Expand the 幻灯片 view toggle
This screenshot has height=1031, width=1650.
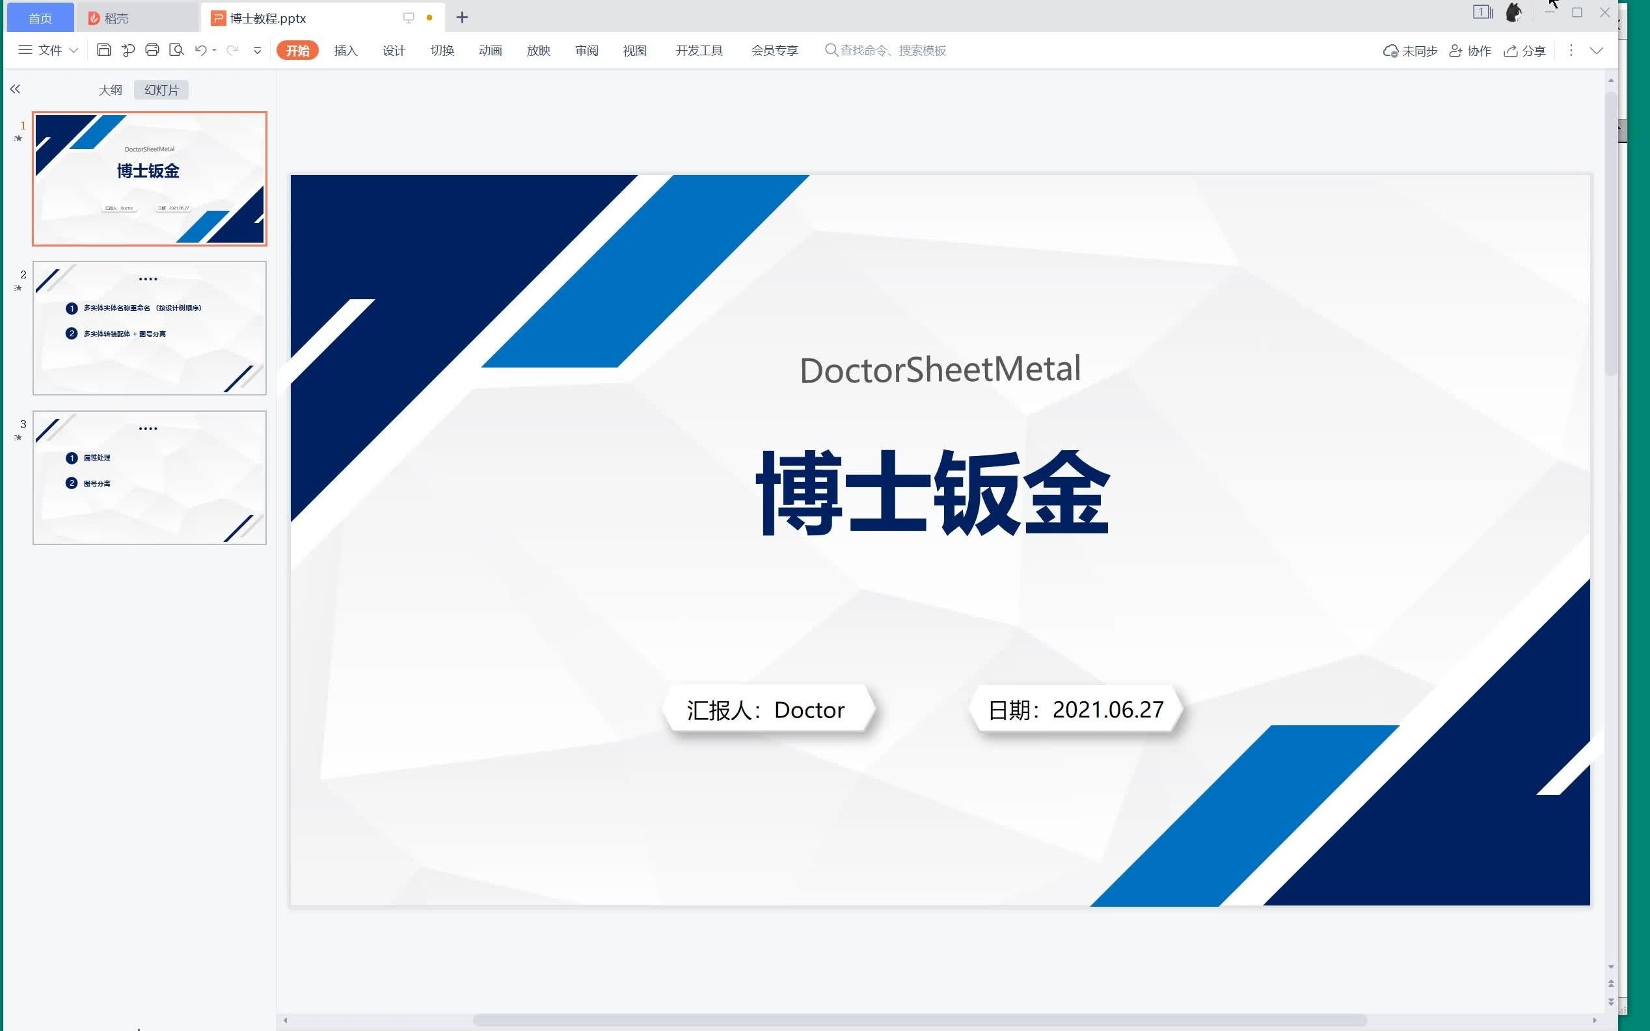[x=161, y=89]
